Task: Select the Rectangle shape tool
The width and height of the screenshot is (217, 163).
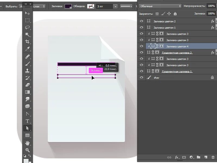Action: tap(27, 135)
